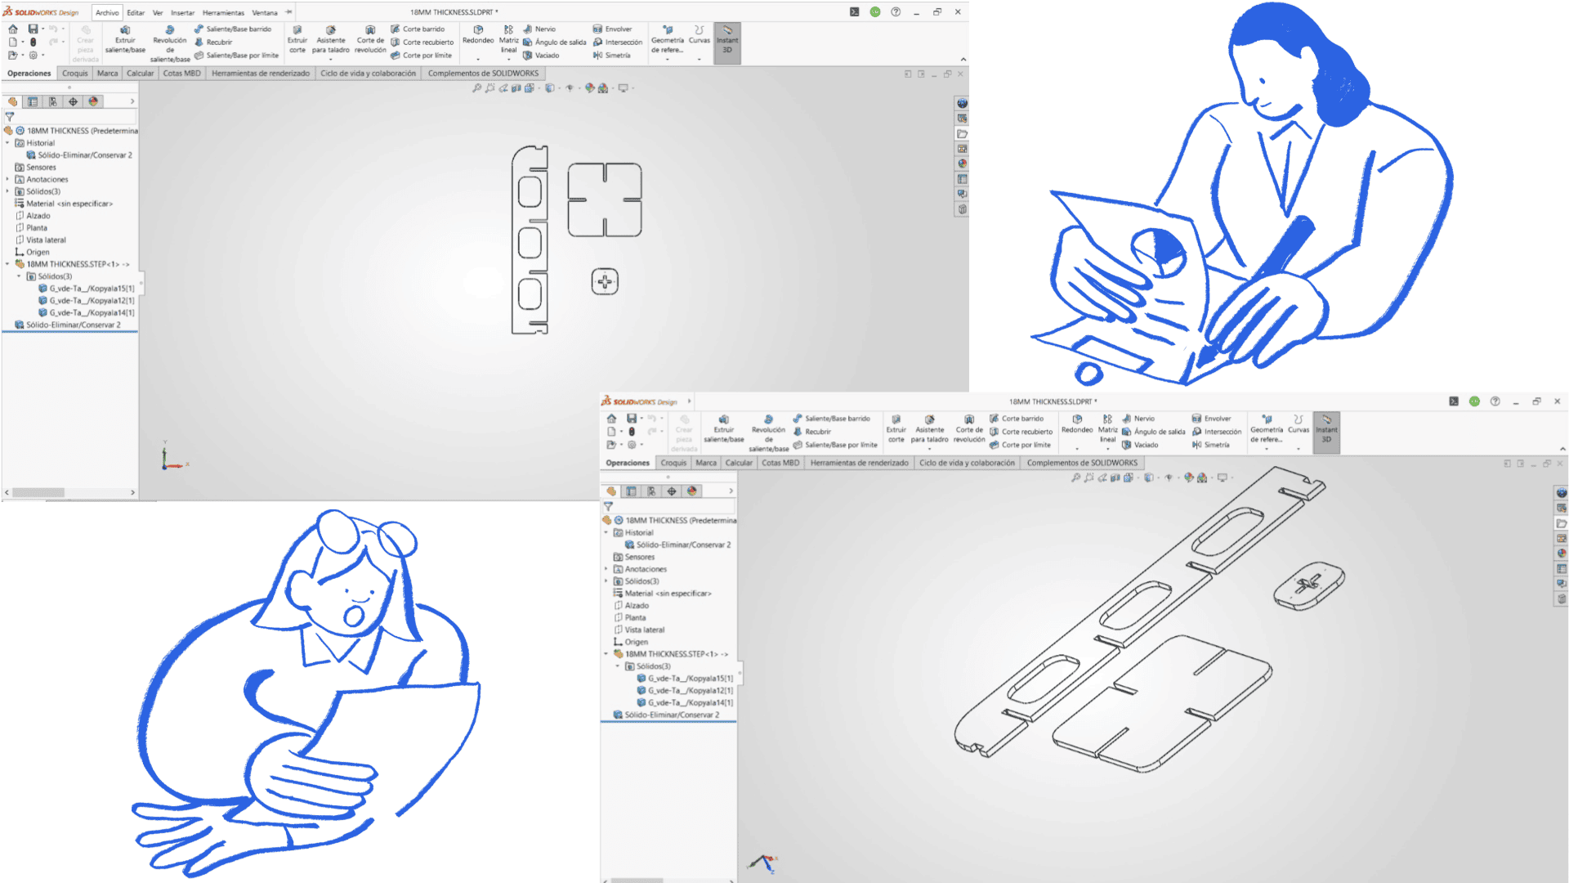Switch to Calcular tab in the front-view window
1569x883 pixels.
point(140,73)
